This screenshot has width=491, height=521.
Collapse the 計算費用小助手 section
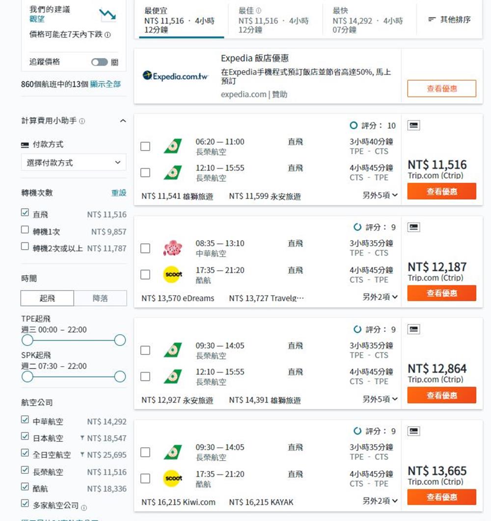[123, 121]
